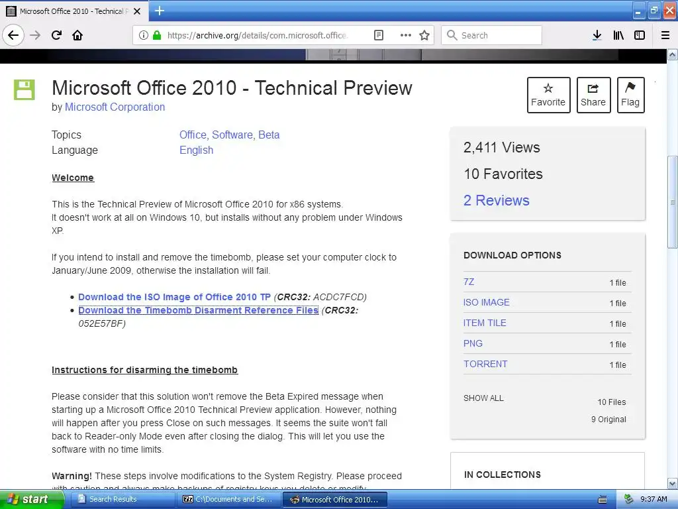The height and width of the screenshot is (509, 678).
Task: Click the scrollbar down arrow
Action: pyautogui.click(x=673, y=483)
